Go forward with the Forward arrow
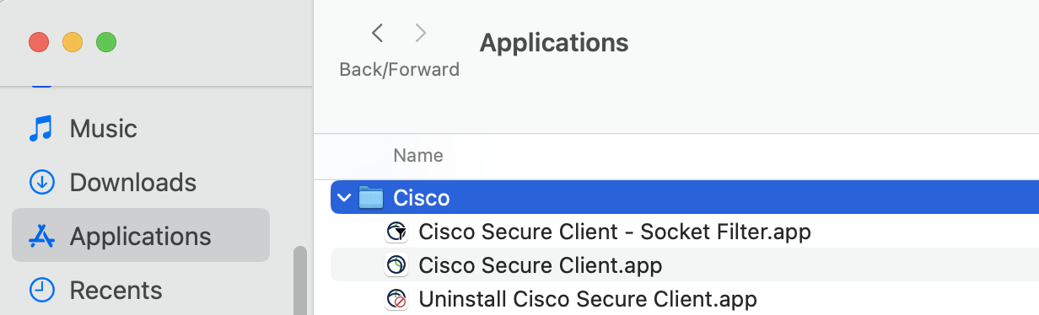This screenshot has width=1039, height=315. coord(421,34)
